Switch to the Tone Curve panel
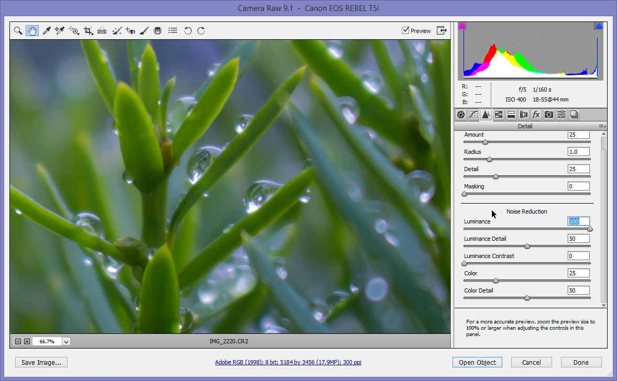This screenshot has height=381, width=617. (x=474, y=114)
